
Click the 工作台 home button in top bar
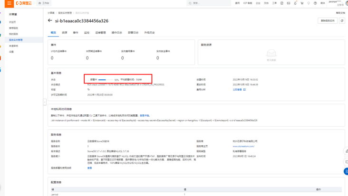[44, 3]
